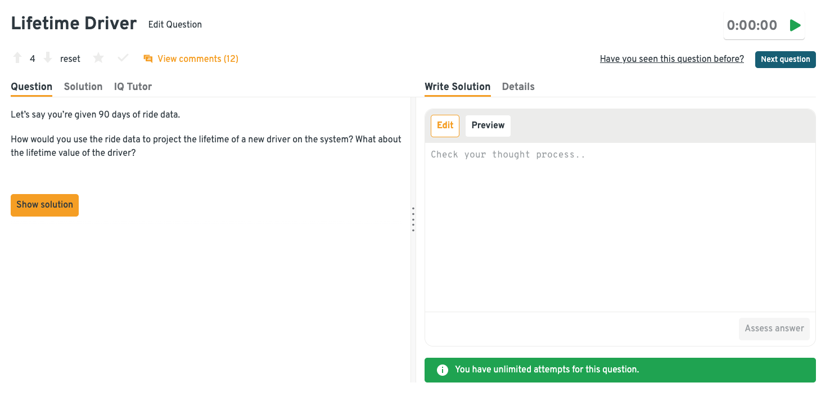
Task: Star this question as a favorite
Action: point(98,58)
